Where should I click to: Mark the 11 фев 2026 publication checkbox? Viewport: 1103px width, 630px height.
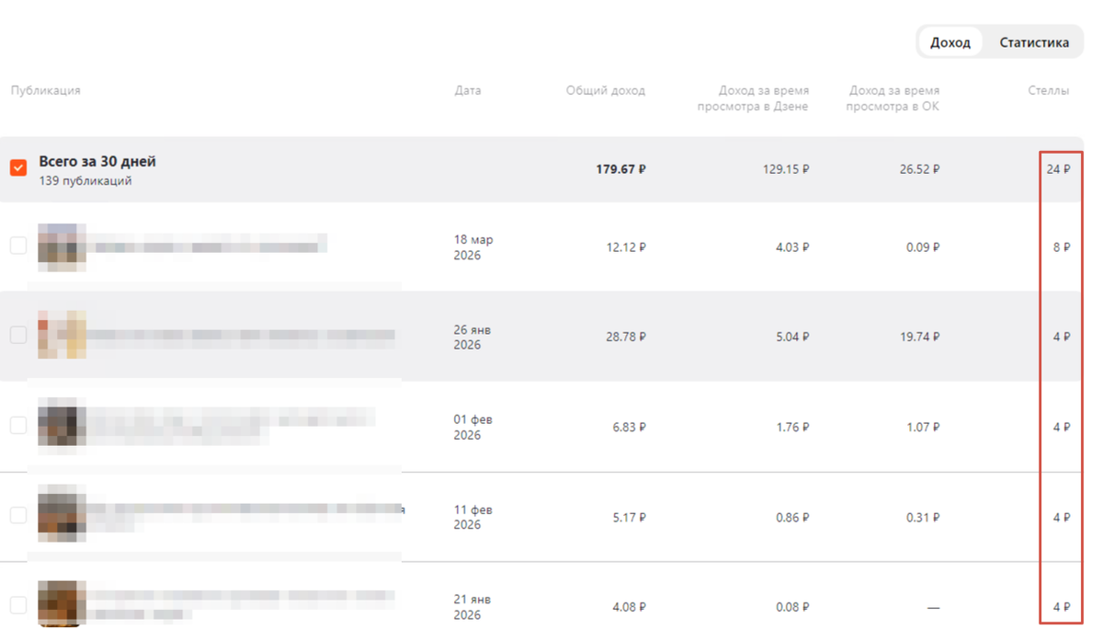pos(18,515)
